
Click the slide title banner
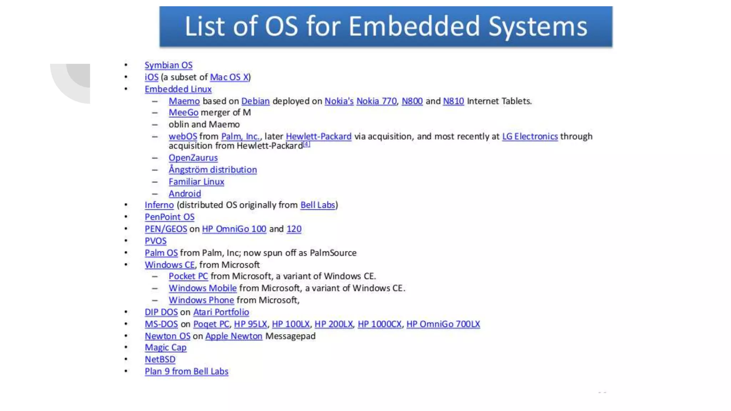pyautogui.click(x=385, y=27)
